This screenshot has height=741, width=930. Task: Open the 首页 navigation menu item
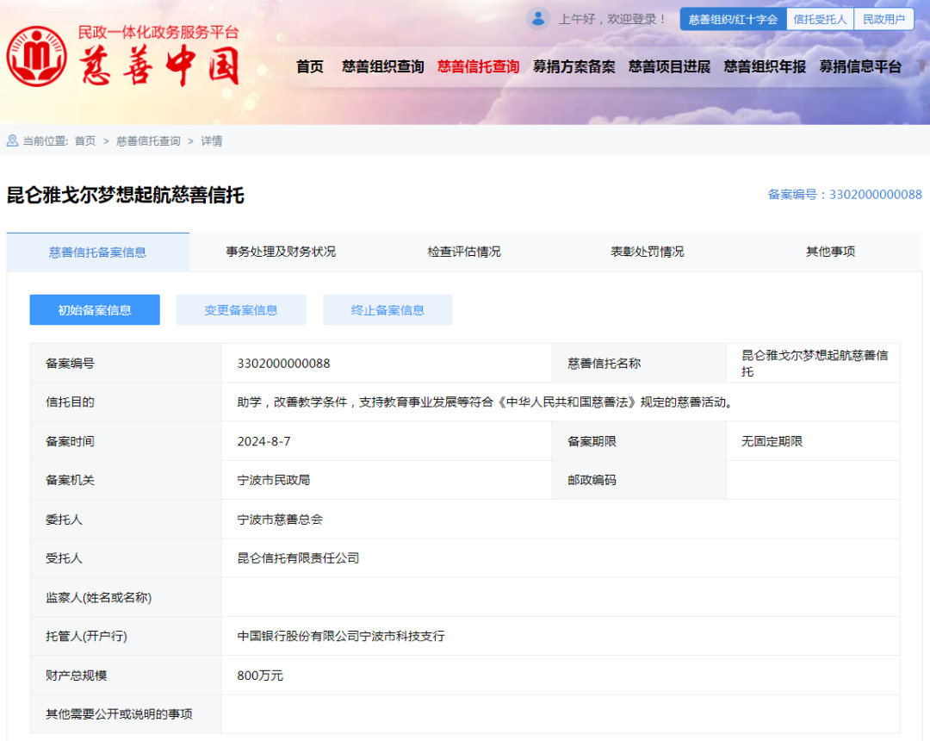(310, 66)
